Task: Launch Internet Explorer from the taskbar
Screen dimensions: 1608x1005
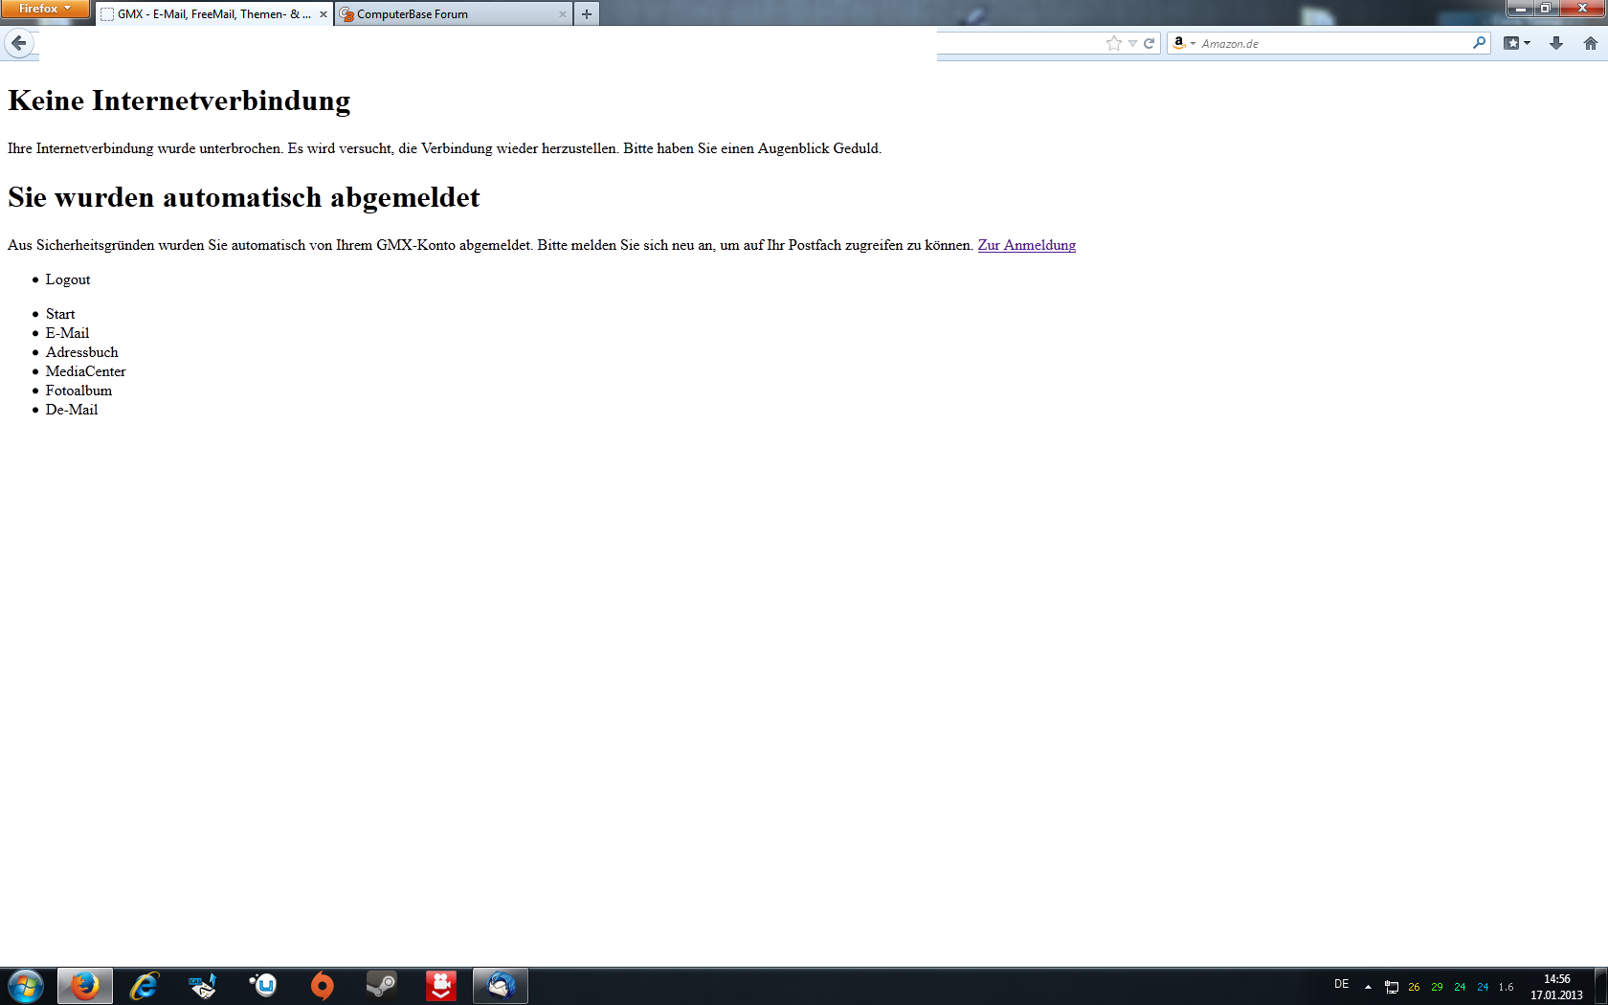Action: click(x=144, y=986)
